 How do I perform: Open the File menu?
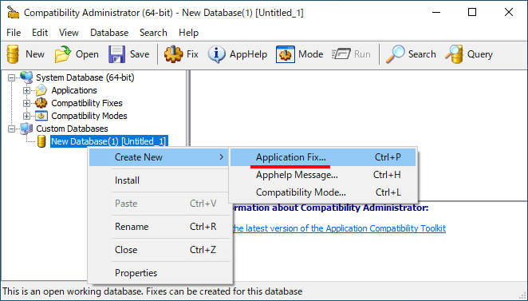point(14,33)
